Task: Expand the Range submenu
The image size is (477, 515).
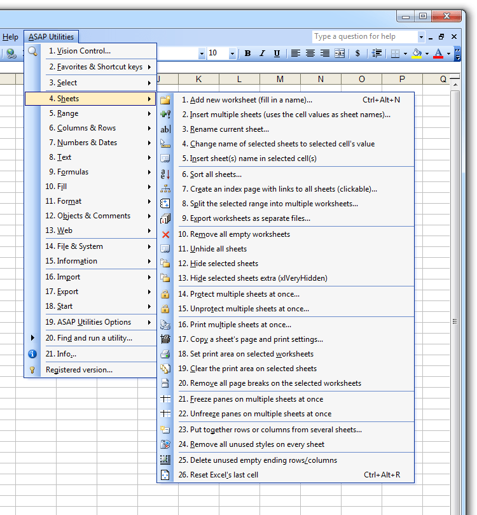Action: tap(149, 114)
